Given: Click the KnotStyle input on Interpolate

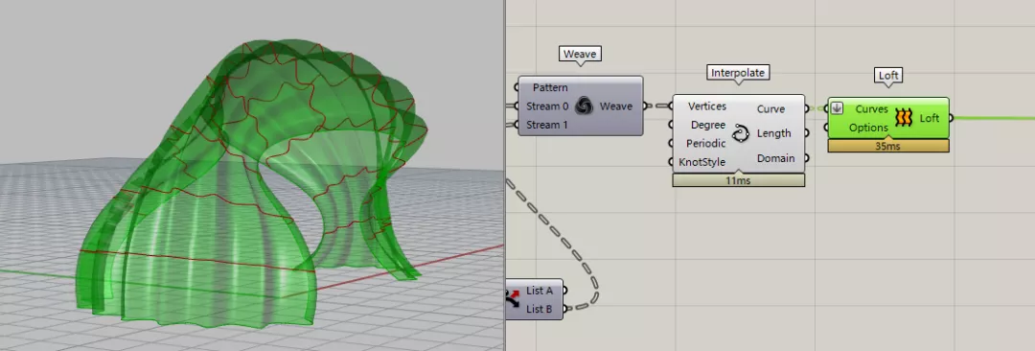Looking at the screenshot, I should (702, 162).
